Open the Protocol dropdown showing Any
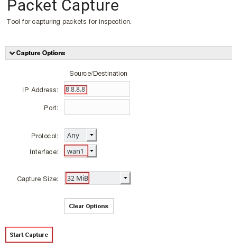 [x=81, y=135]
